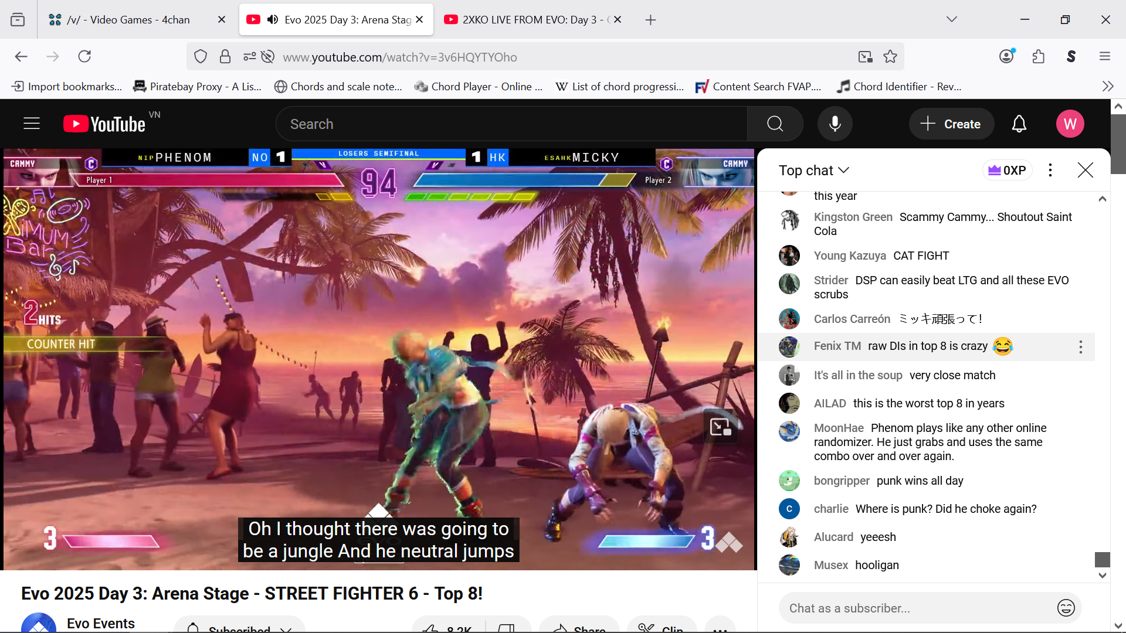This screenshot has width=1126, height=633.
Task: Toggle autoplay-blocked icon in address bar
Action: (x=268, y=57)
